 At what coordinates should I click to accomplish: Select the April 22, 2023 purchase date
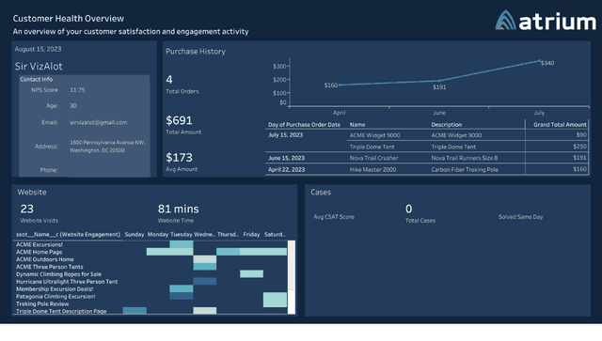click(x=286, y=169)
